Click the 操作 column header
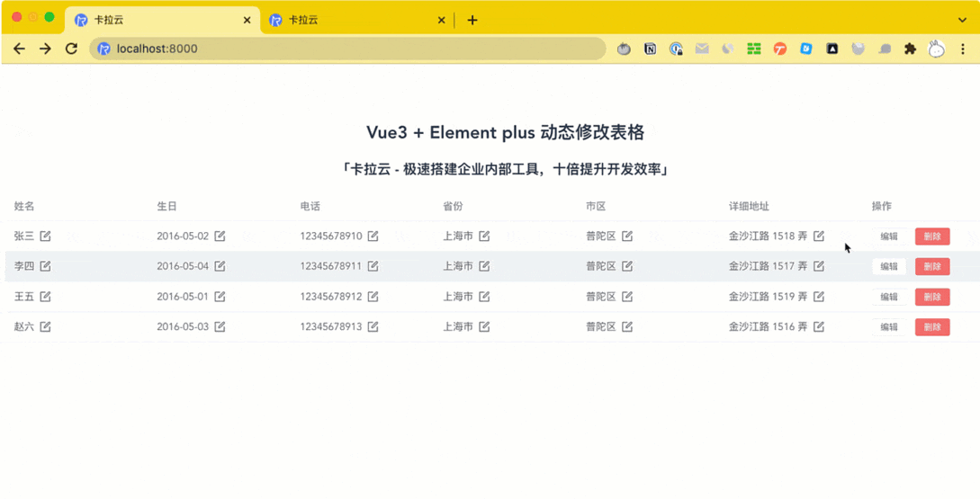This screenshot has height=499, width=980. click(882, 206)
